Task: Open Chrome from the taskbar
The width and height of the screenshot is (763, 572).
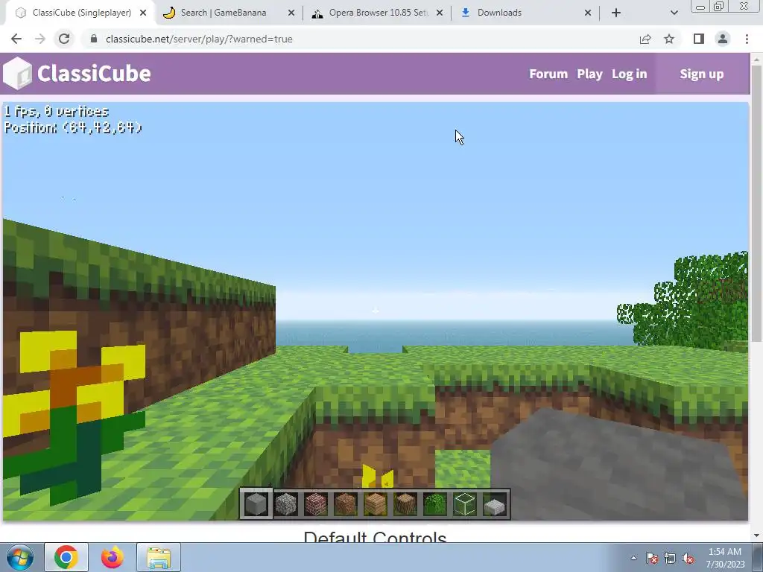Action: point(66,557)
